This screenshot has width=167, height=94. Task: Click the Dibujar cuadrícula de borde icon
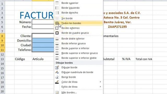point(57,72)
